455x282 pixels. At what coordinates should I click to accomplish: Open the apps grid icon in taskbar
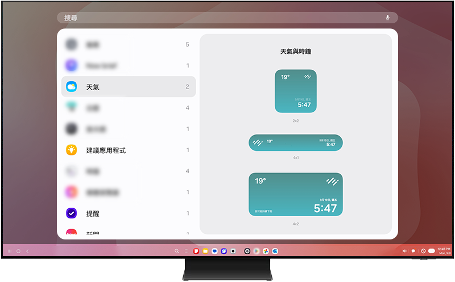pyautogui.click(x=186, y=251)
